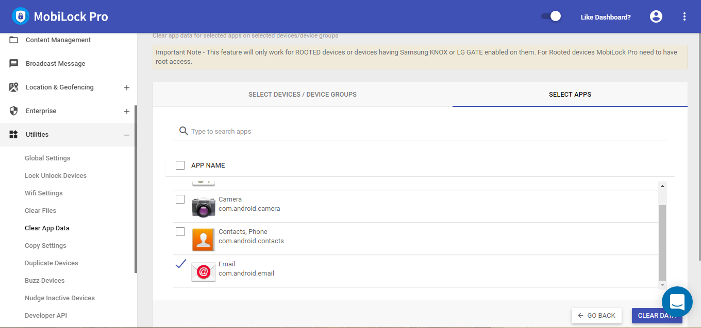This screenshot has width=701, height=328.
Task: Click the app list scrollbar up arrow
Action: click(x=662, y=186)
